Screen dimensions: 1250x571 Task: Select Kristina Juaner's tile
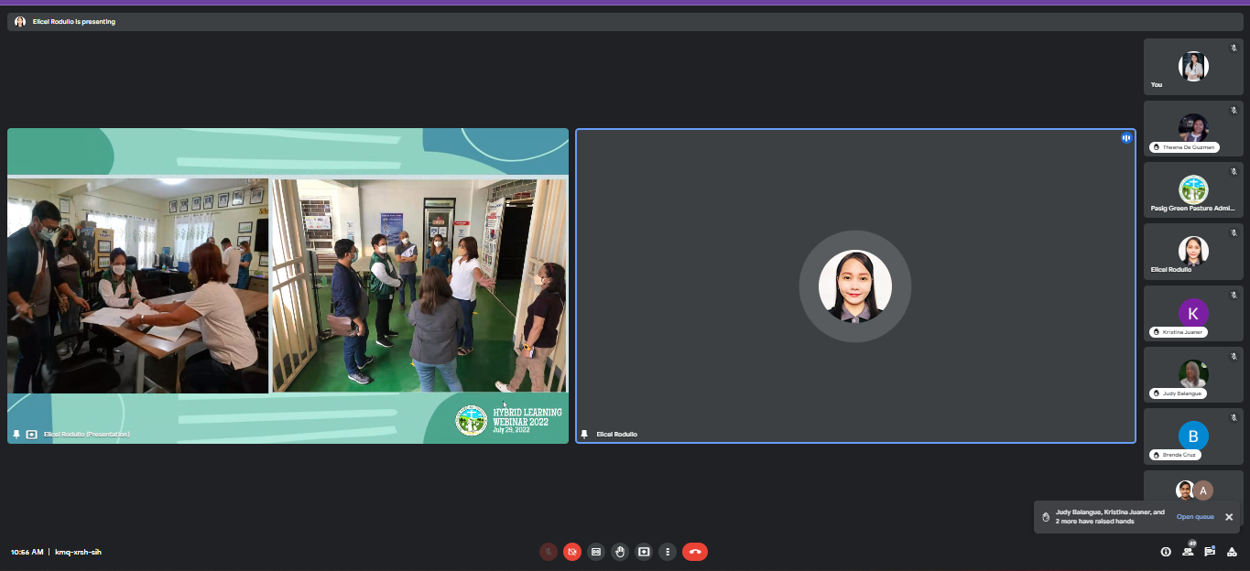coord(1193,313)
